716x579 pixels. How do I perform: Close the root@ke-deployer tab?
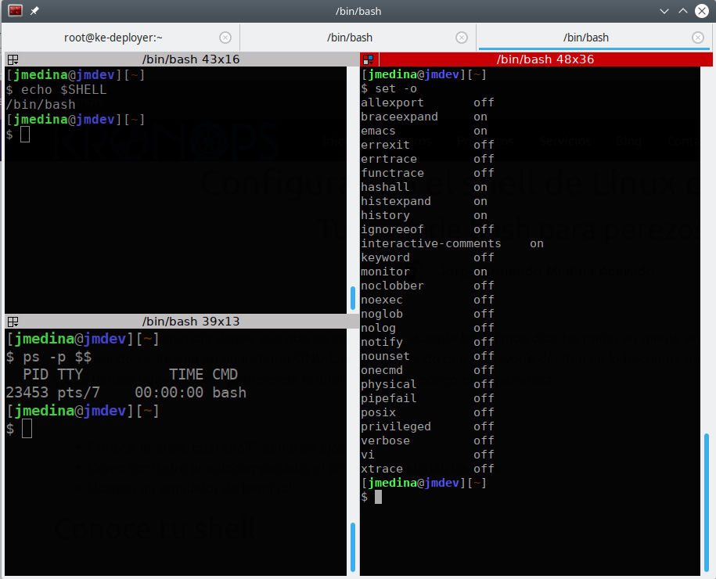[225, 38]
